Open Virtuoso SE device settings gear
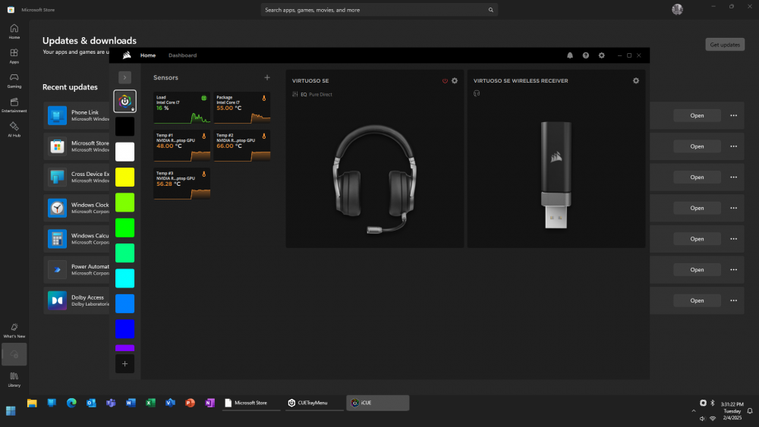 point(455,80)
